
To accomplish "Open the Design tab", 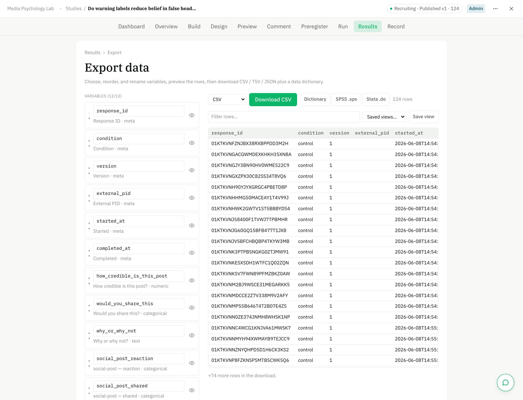I will tap(219, 26).
